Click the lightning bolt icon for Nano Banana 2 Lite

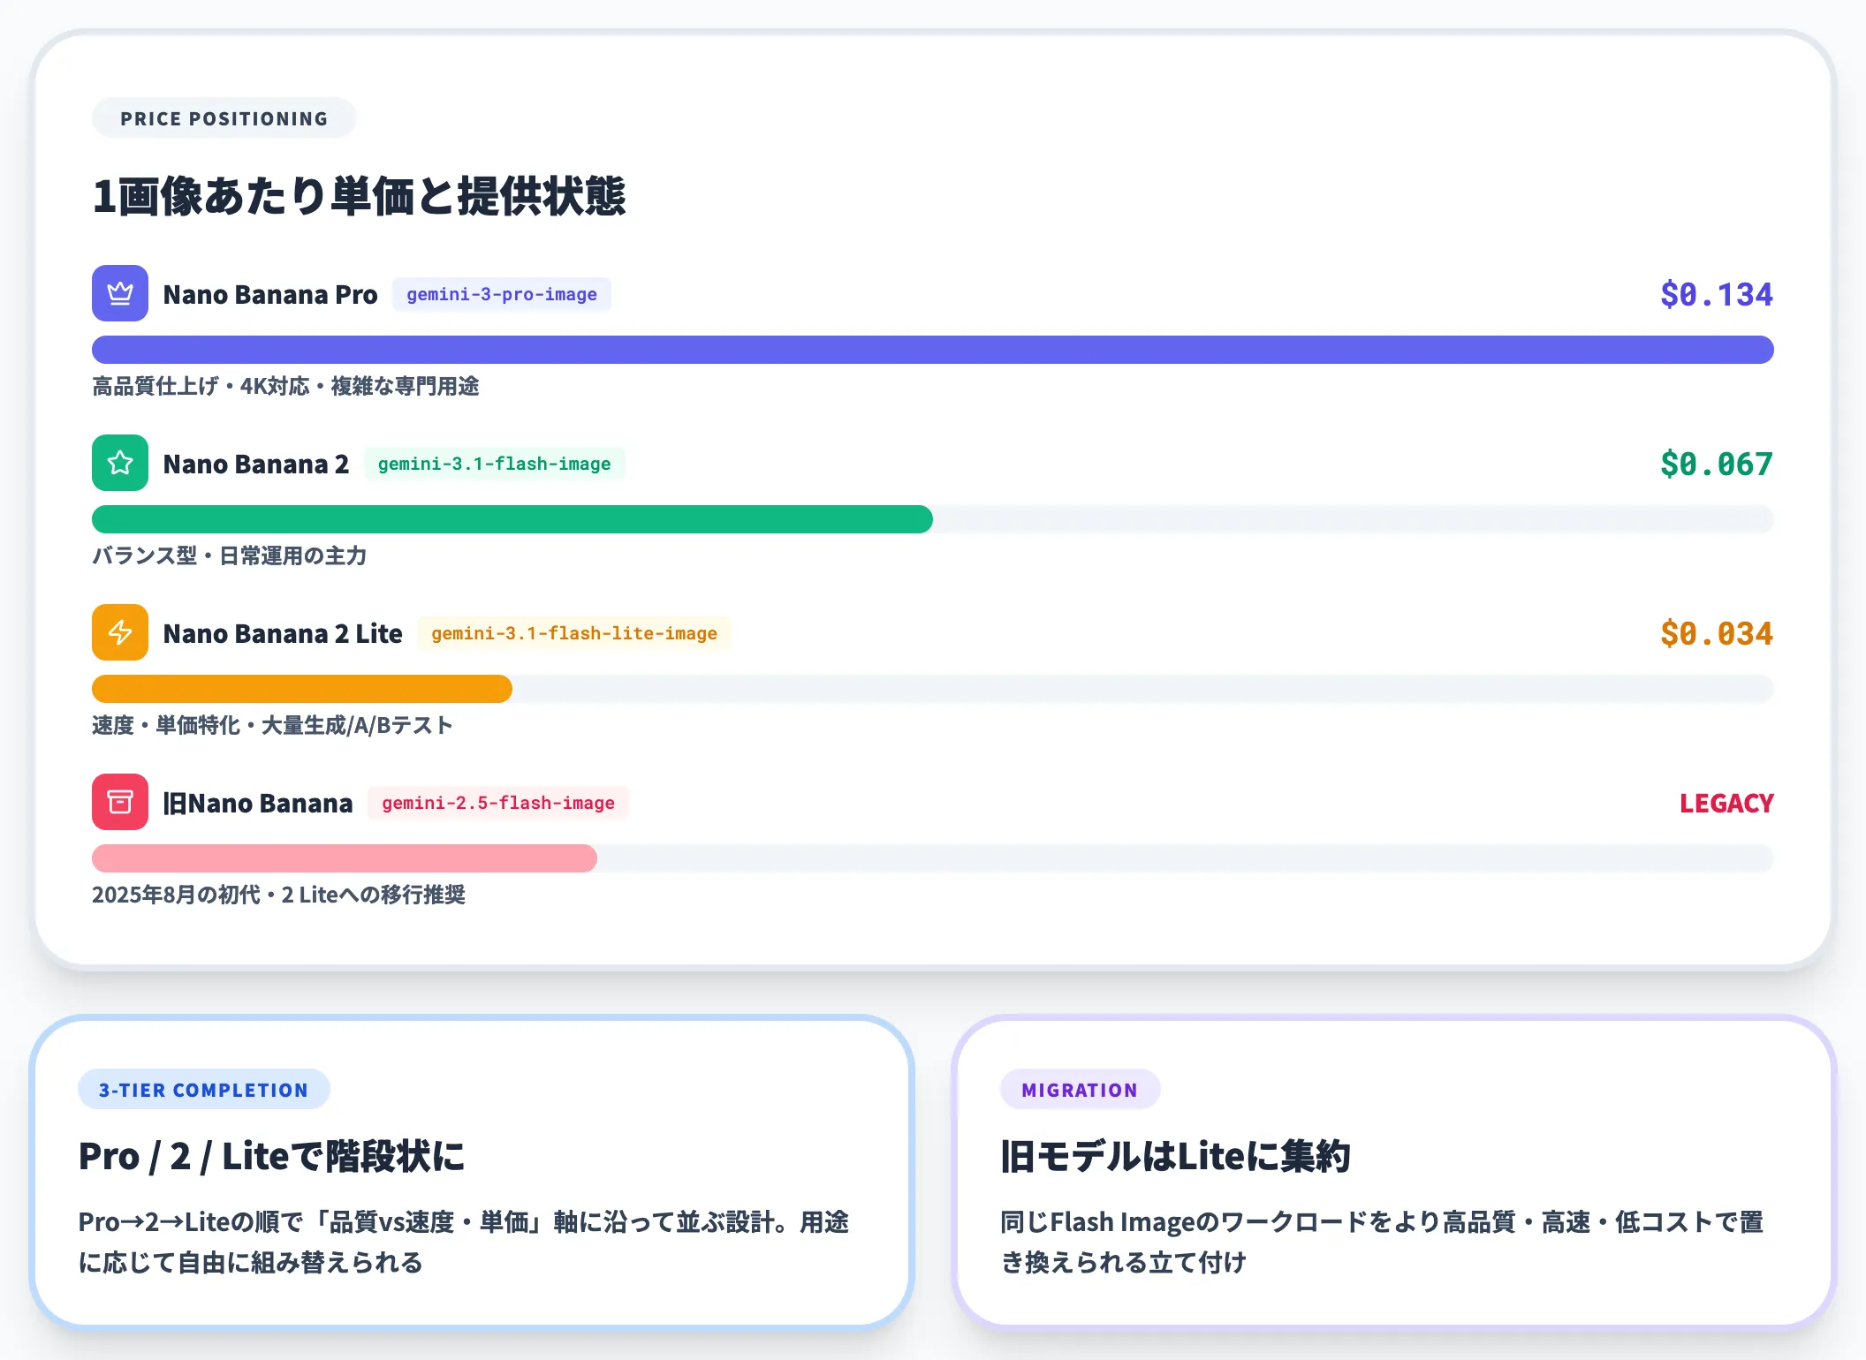pos(120,632)
